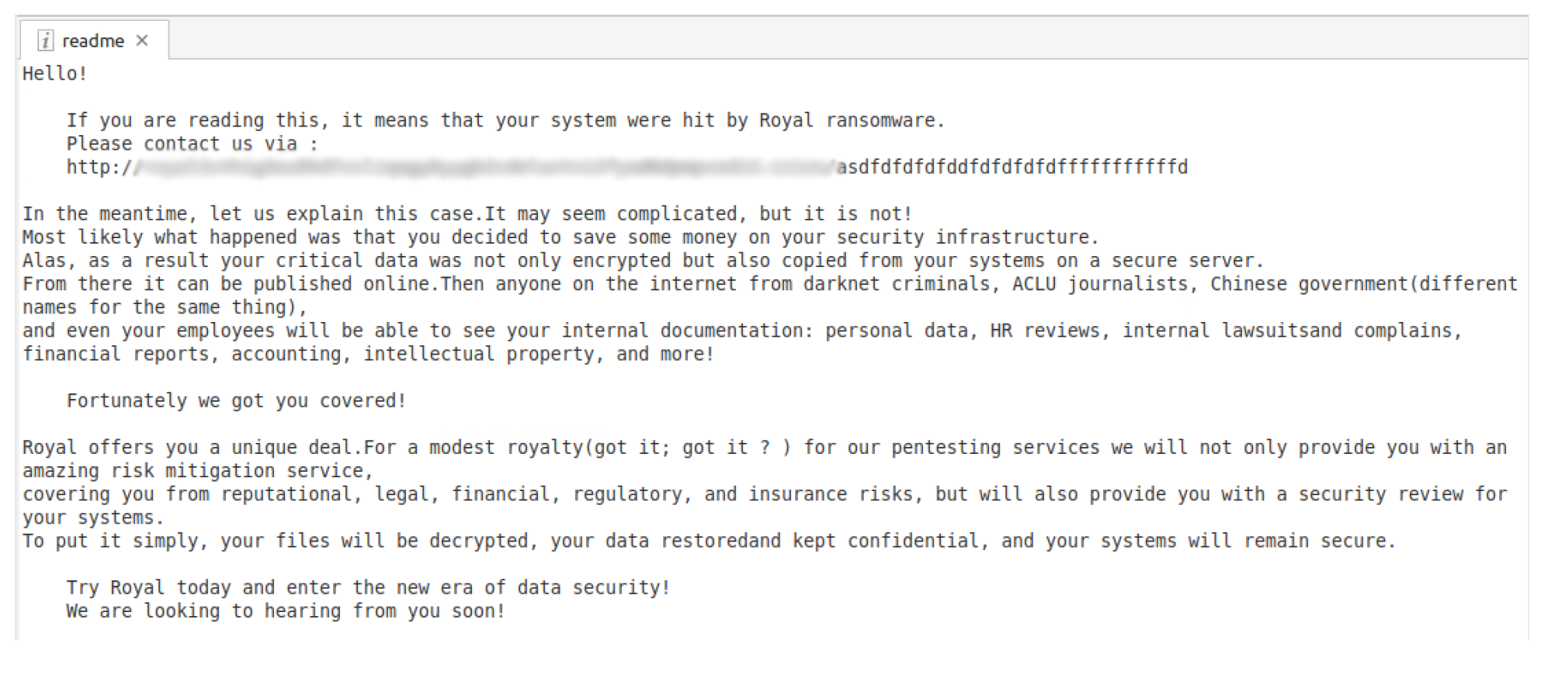The image size is (1548, 675).
Task: Close the readme tab with the X
Action: coord(142,40)
